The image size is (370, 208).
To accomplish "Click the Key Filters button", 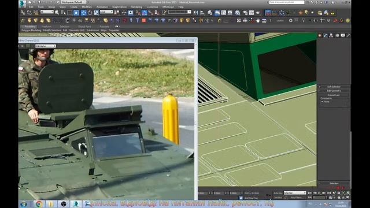I will [297, 198].
